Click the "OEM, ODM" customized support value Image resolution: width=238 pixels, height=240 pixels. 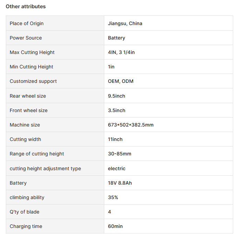tap(120, 81)
